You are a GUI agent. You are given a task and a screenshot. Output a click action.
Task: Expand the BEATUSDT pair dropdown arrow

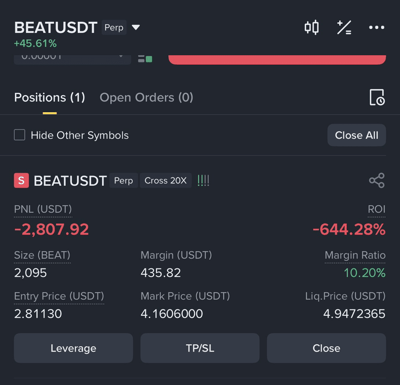[x=136, y=27]
